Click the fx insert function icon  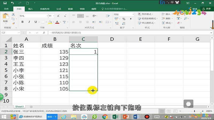(44, 33)
